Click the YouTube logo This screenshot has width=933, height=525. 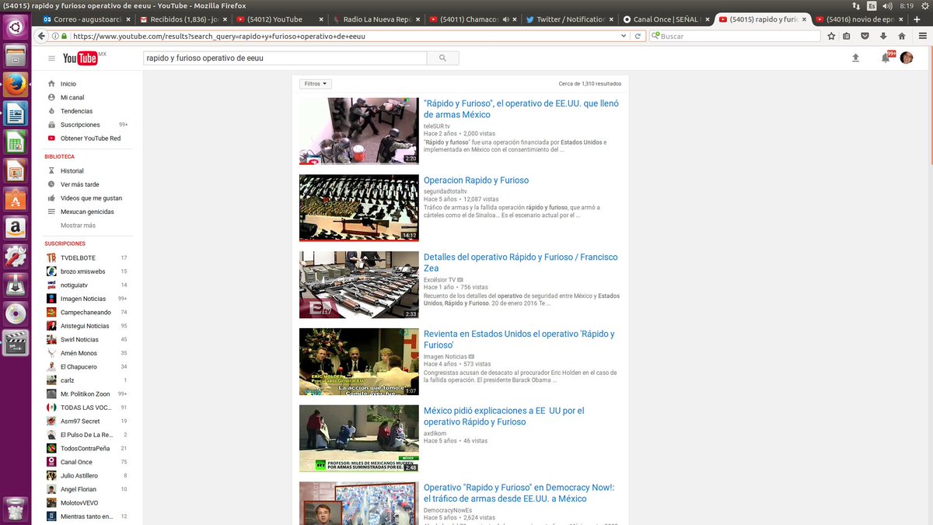click(80, 58)
